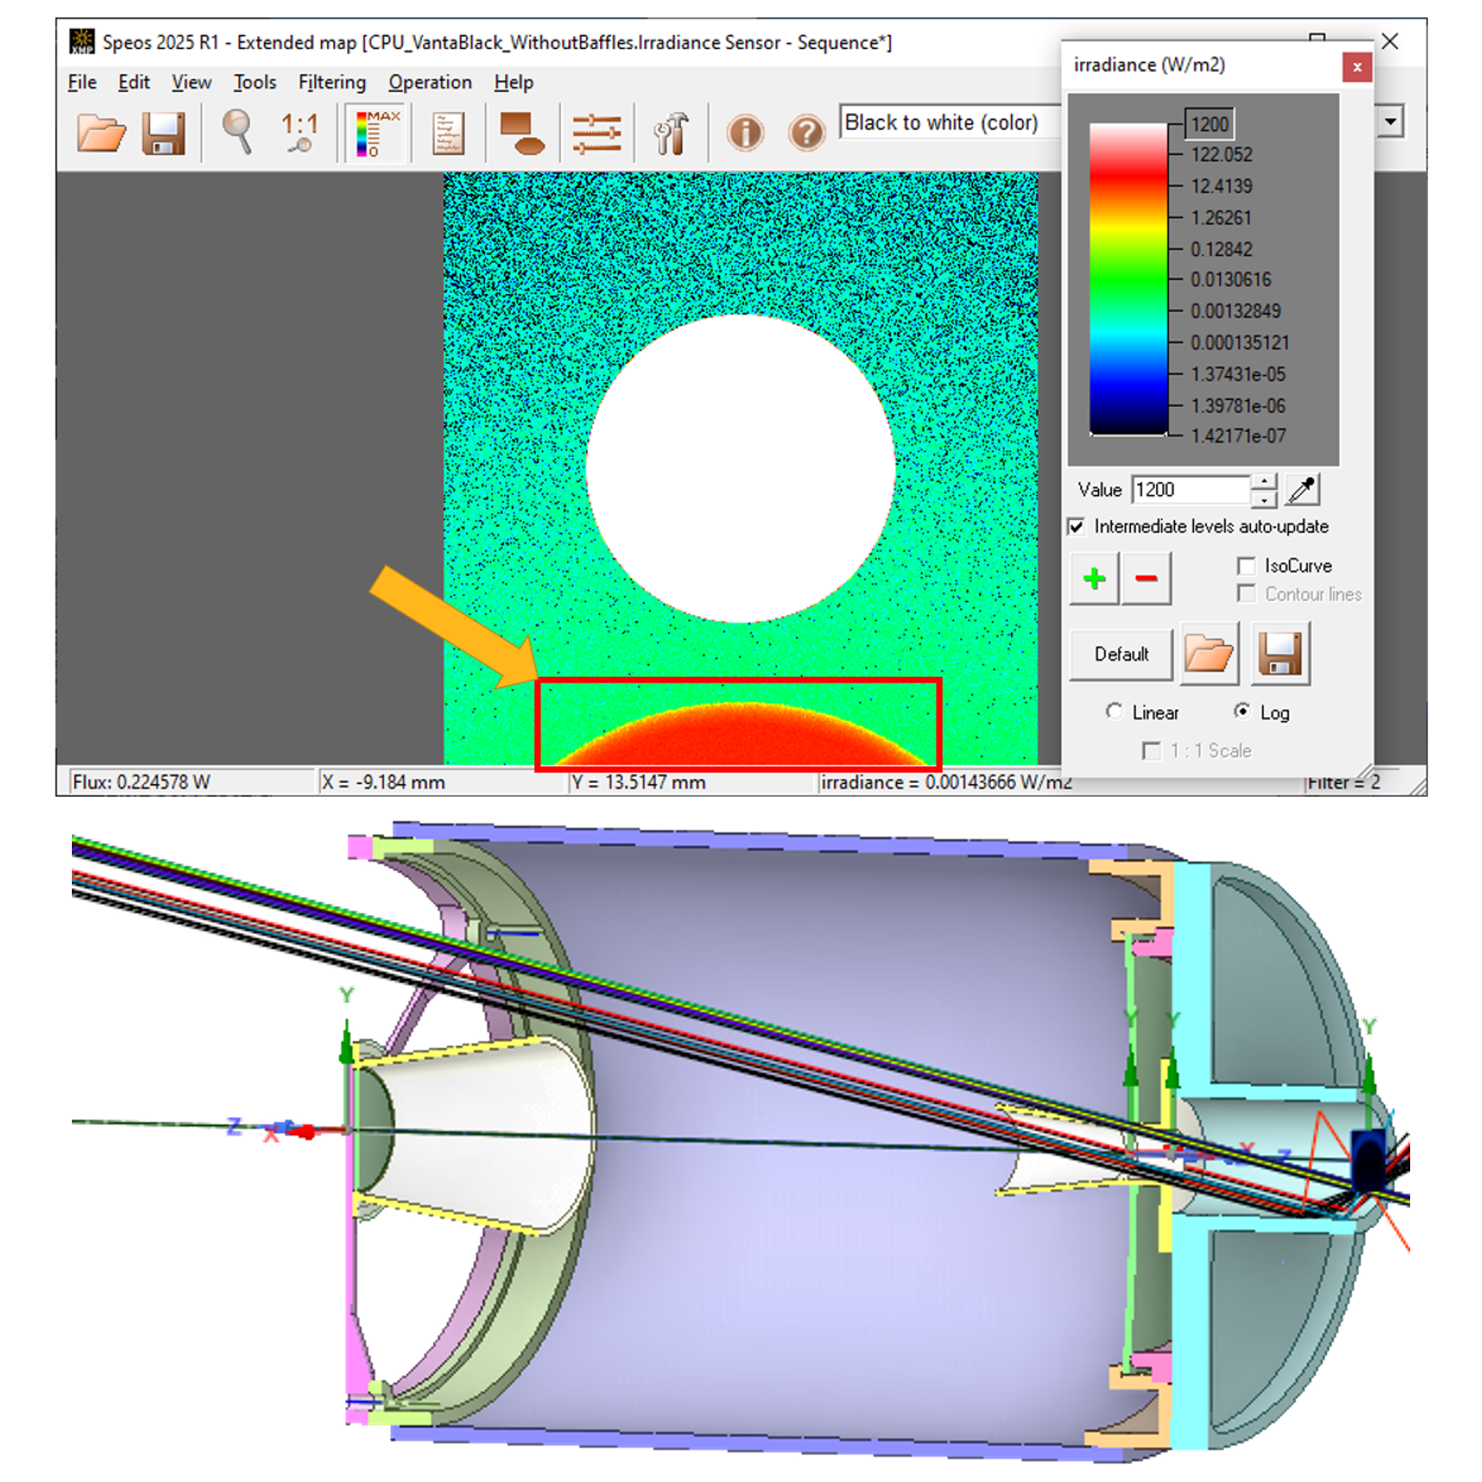Screen dimensions: 1482x1482
Task: Click the 1:1 scale zoom icon
Action: click(x=299, y=132)
